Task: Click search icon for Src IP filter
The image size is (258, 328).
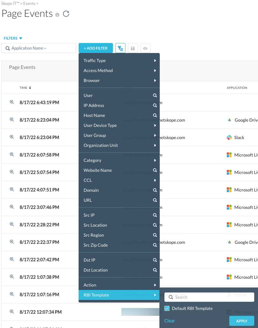Action: [x=155, y=215]
